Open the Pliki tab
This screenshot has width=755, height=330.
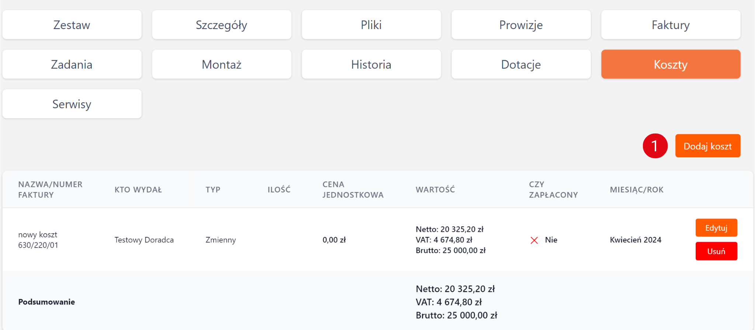tap(371, 25)
